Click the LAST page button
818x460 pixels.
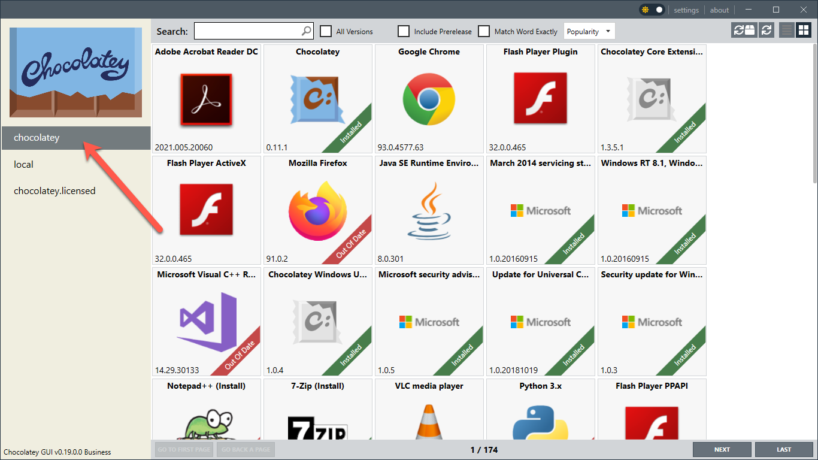(x=784, y=449)
